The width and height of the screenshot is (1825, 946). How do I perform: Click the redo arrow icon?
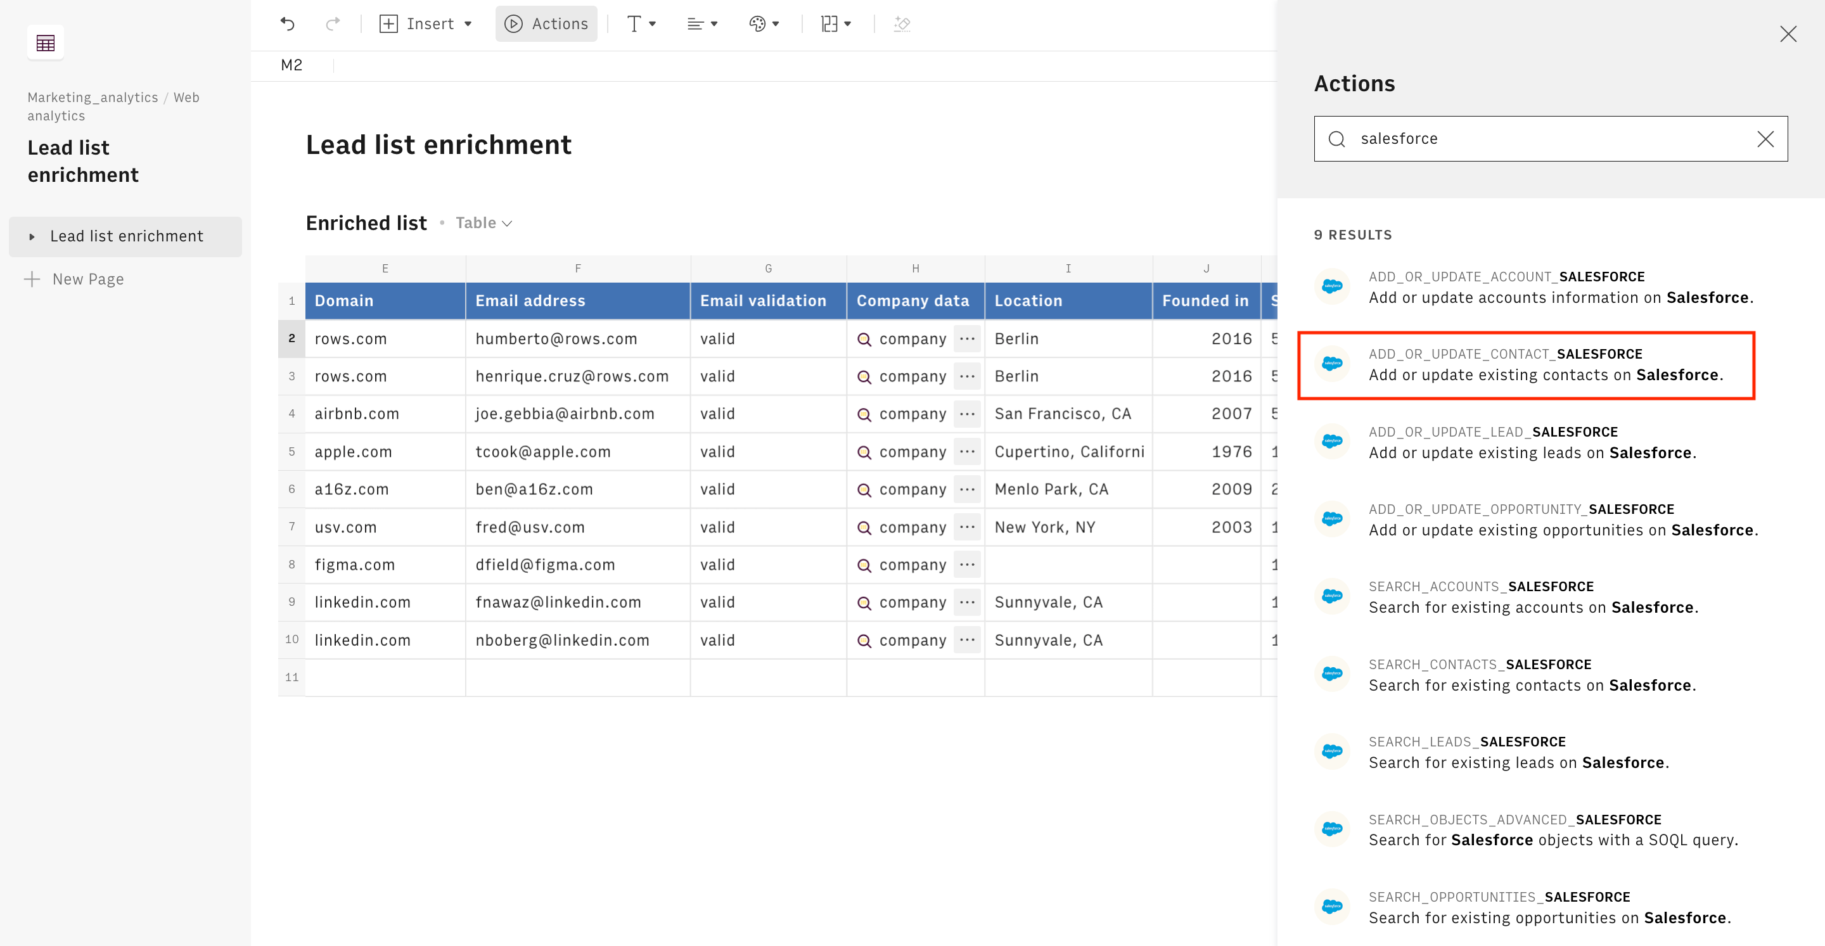click(x=332, y=23)
